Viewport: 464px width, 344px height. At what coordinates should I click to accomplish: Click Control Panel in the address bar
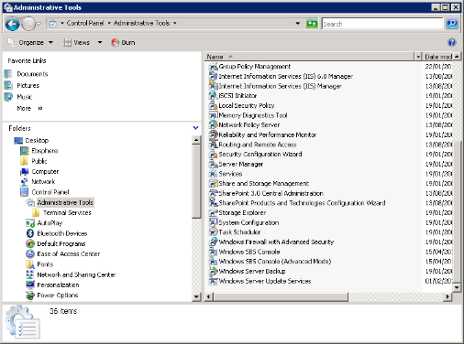85,23
